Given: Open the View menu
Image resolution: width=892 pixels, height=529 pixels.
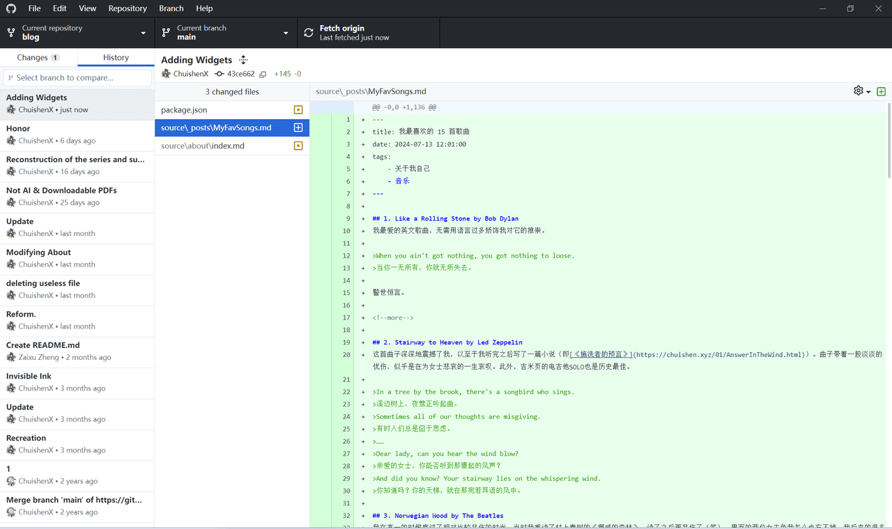Looking at the screenshot, I should click(x=87, y=8).
